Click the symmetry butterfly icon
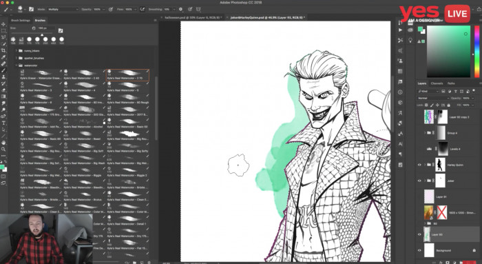Image resolution: width=482 pixels, height=264 pixels. 198,10
